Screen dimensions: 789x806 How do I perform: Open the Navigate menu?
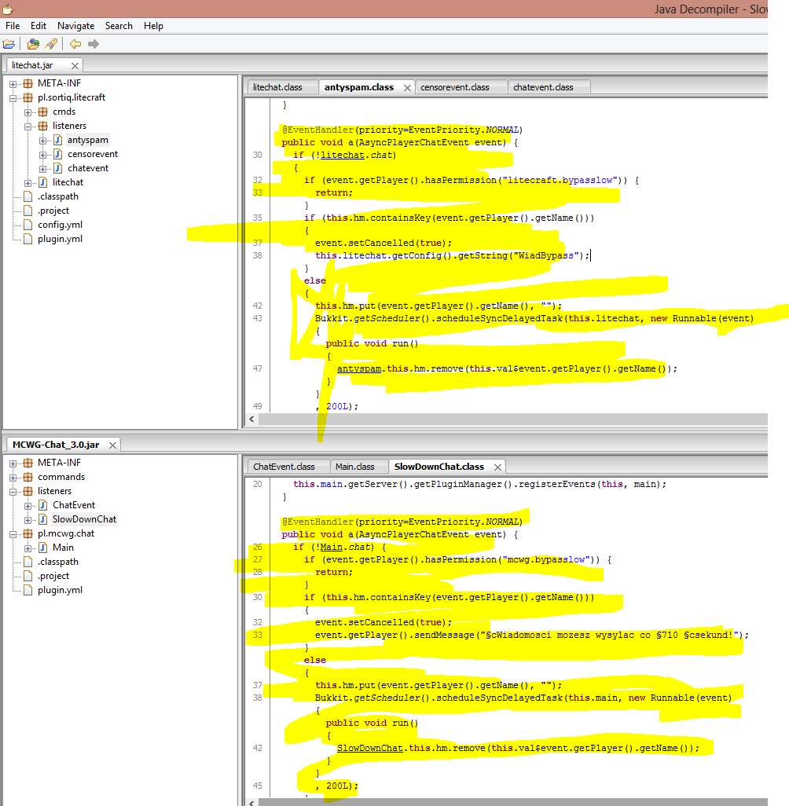[75, 26]
